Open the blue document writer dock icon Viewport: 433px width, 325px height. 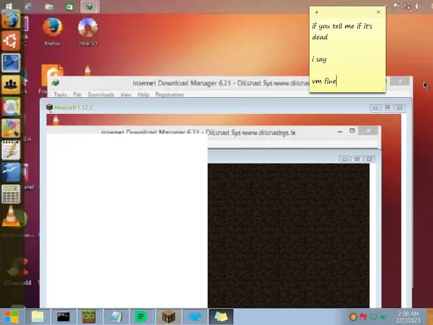[x=11, y=172]
